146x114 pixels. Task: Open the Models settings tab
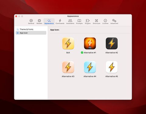(39, 22)
